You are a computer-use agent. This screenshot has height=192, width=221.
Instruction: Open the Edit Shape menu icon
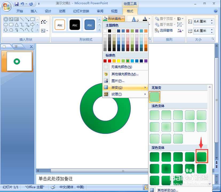point(44,22)
